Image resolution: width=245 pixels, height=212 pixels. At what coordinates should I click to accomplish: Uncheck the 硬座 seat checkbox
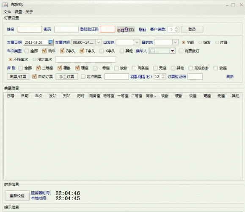click(77, 68)
